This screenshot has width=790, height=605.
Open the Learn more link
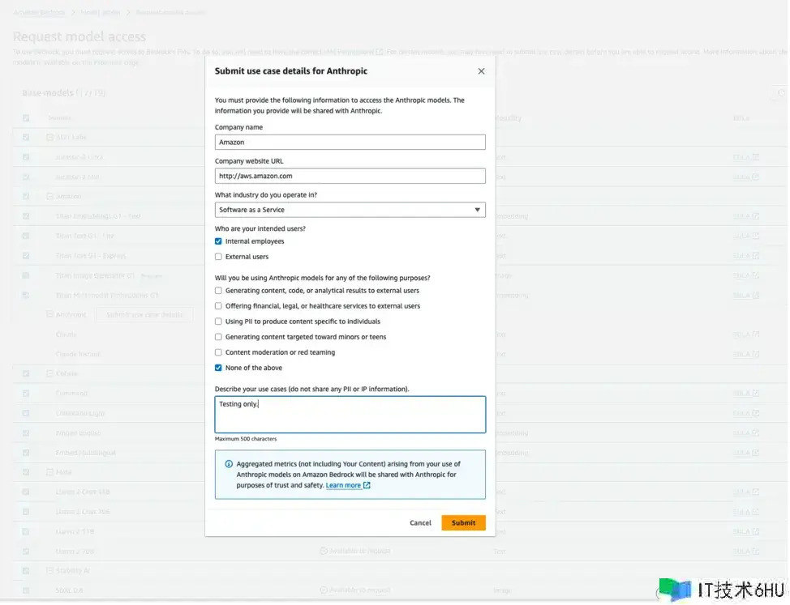(x=343, y=486)
